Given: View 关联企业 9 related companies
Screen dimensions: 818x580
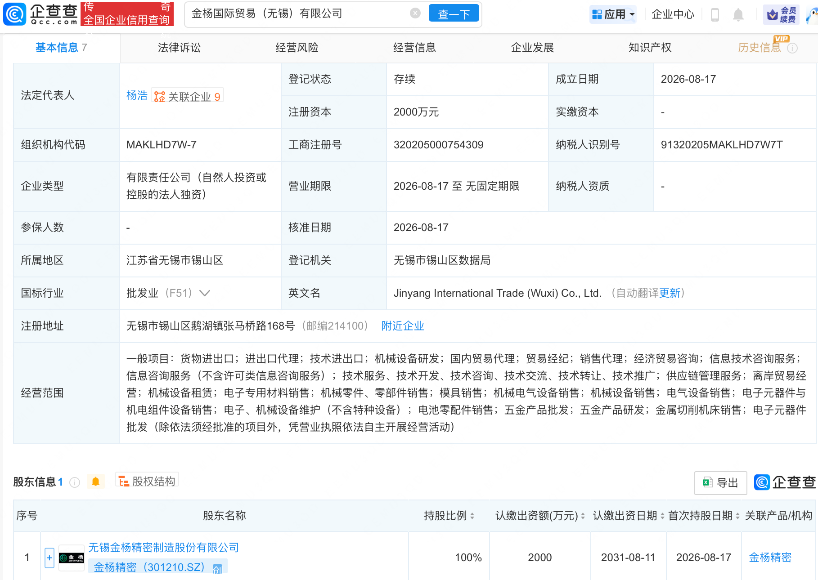Looking at the screenshot, I should (x=188, y=96).
